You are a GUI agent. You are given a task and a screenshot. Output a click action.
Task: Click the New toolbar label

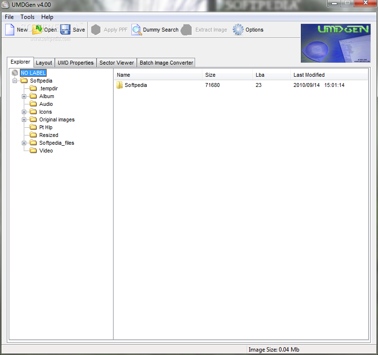pyautogui.click(x=22, y=30)
